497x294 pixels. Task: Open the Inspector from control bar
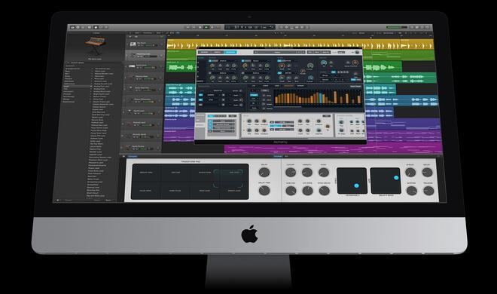click(x=78, y=28)
